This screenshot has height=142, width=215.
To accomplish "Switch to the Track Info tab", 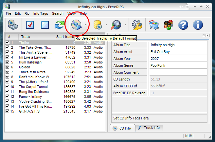I will (149, 128).
